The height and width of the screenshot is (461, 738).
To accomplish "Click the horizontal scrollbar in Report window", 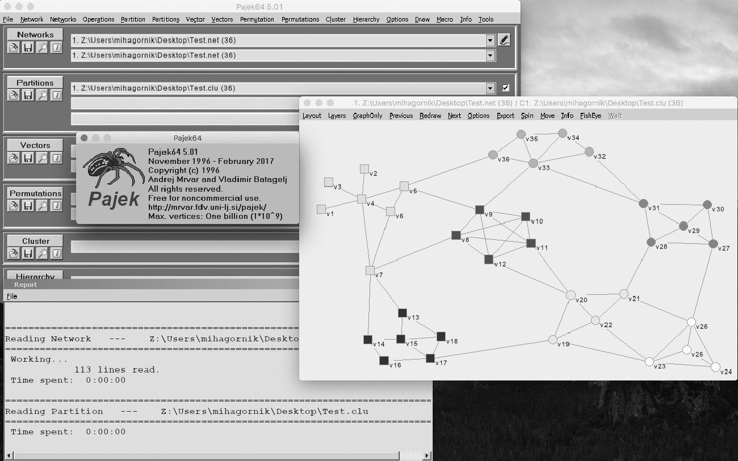I will [x=216, y=455].
